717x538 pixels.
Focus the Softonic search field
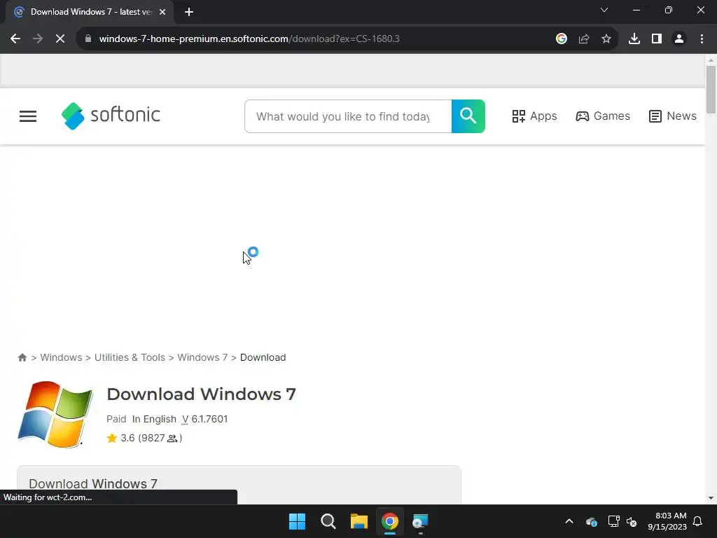click(x=348, y=116)
